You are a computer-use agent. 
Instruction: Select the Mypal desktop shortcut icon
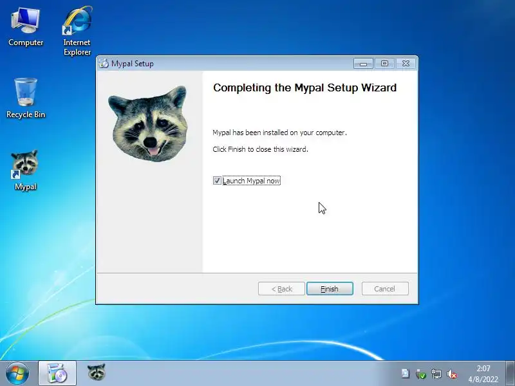pyautogui.click(x=25, y=170)
